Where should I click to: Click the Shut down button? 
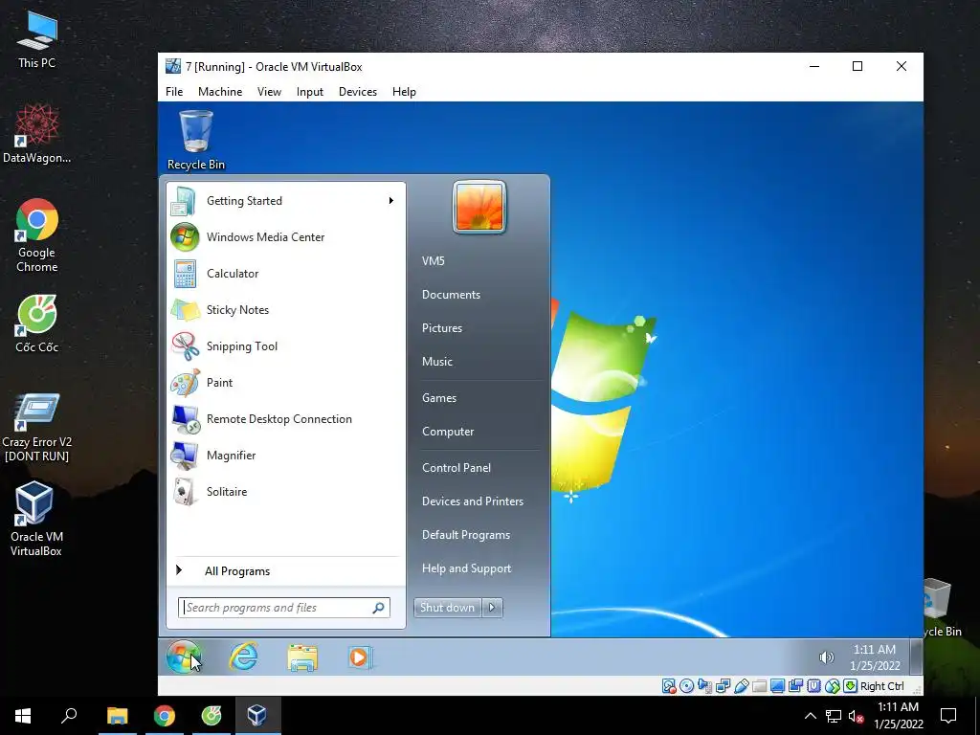pos(448,608)
